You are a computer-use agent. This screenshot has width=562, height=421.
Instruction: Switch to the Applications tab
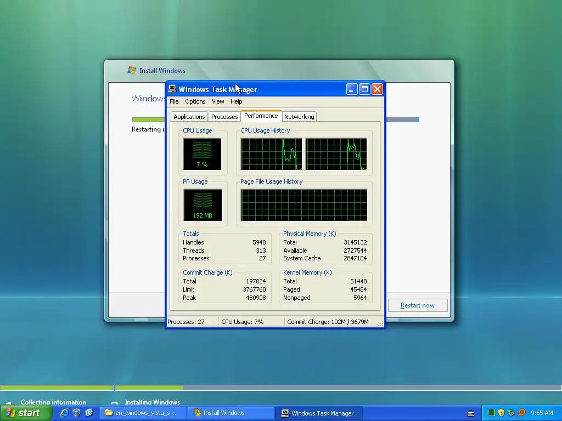(189, 117)
